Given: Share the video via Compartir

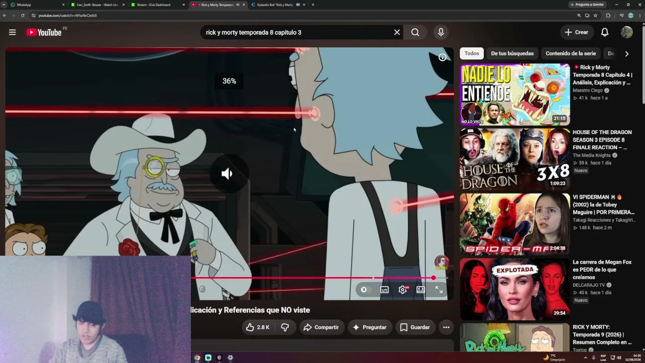Looking at the screenshot, I should tap(321, 327).
